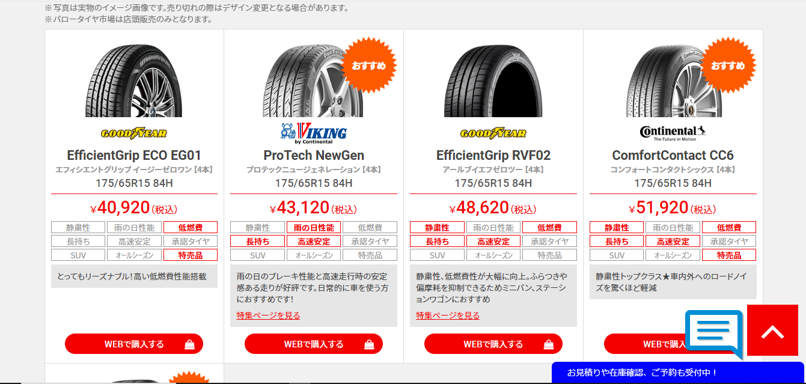The image size is (806, 384).
Task: Open the blue chat message icon
Action: (x=714, y=334)
